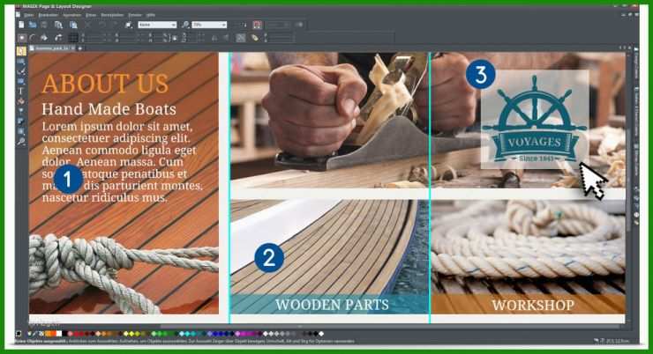Open the Fenster menu
This screenshot has width=653, height=354.
135,15
